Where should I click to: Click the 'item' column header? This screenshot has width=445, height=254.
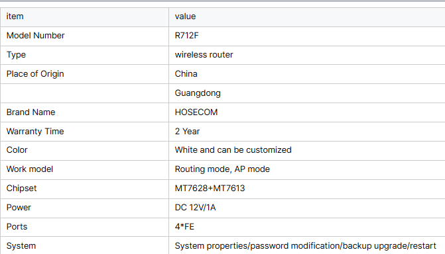coord(15,17)
